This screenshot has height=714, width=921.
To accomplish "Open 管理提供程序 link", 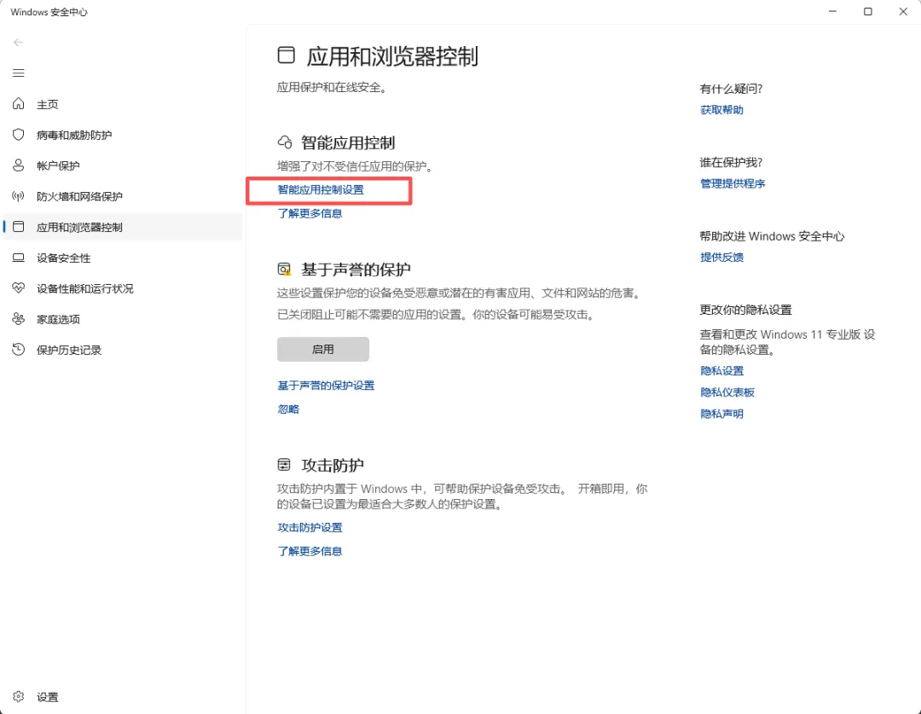I will click(733, 183).
